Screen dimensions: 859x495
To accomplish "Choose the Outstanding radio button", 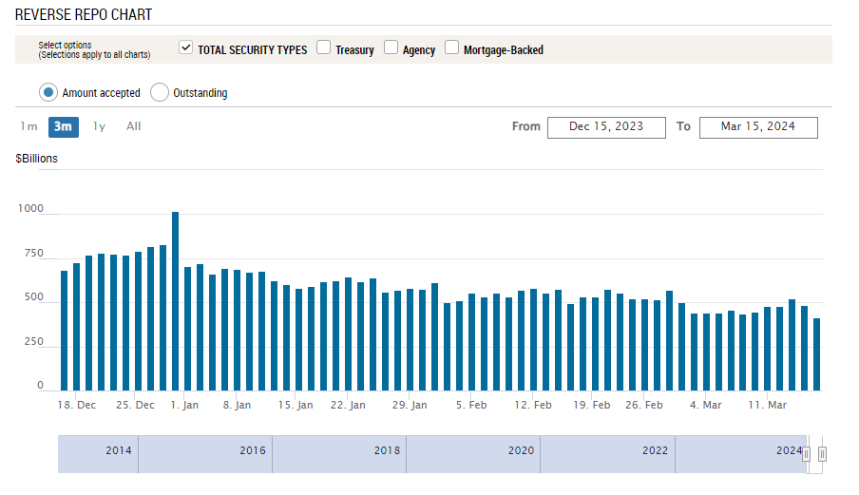I will coord(160,92).
